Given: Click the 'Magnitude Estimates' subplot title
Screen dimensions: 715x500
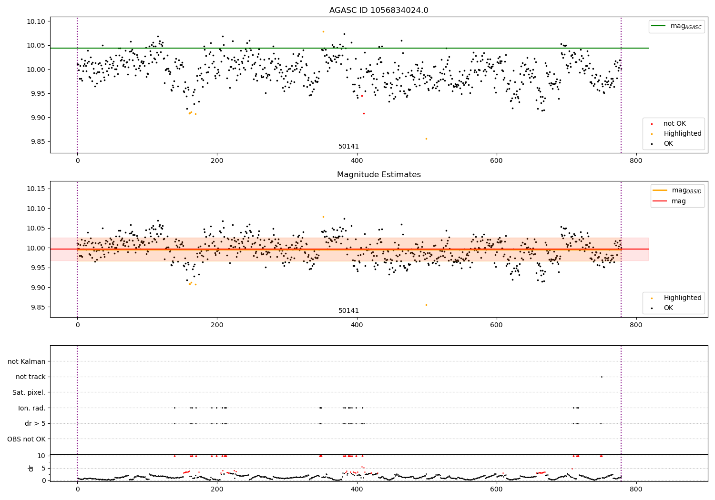Looking at the screenshot, I should (x=378, y=175).
